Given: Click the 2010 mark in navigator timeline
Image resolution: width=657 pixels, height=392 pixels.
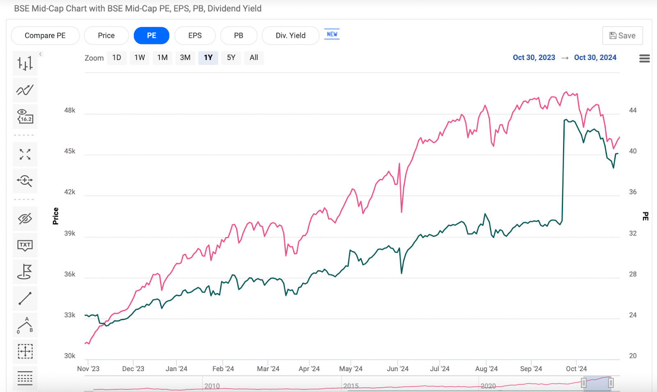Looking at the screenshot, I should (x=212, y=386).
